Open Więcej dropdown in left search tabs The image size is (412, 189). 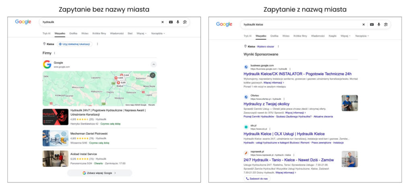141,34
